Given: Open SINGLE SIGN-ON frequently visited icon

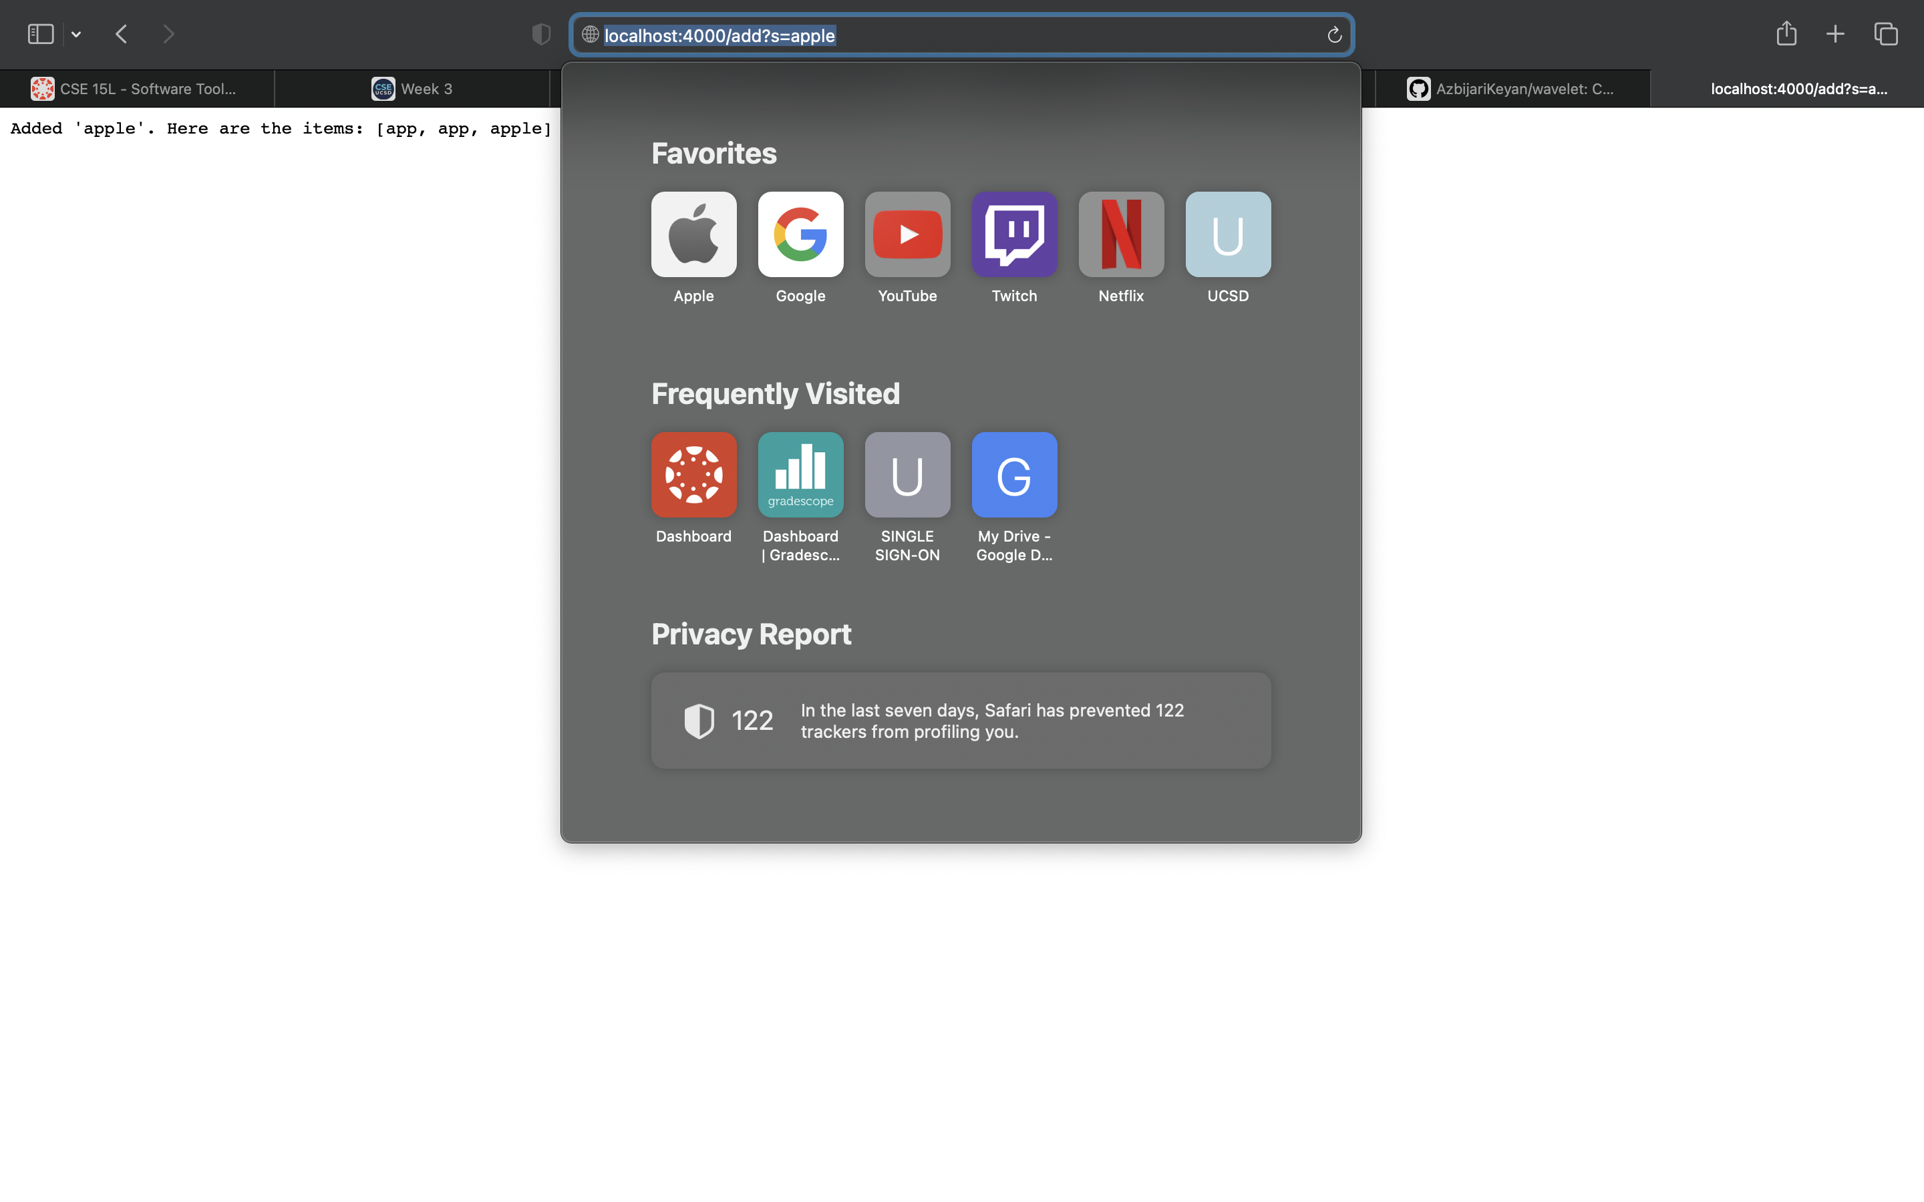Looking at the screenshot, I should pos(907,475).
